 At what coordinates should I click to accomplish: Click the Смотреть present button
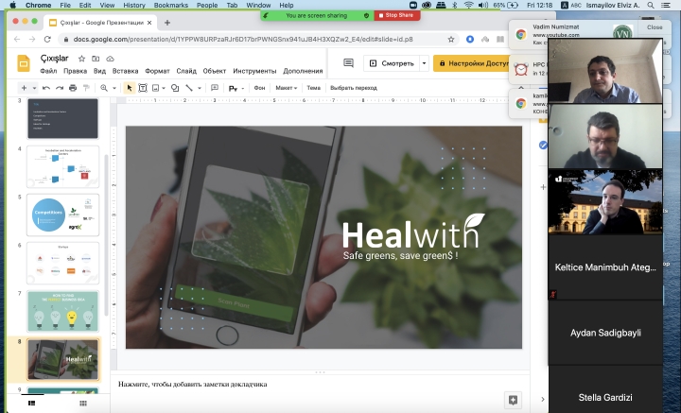pyautogui.click(x=389, y=63)
